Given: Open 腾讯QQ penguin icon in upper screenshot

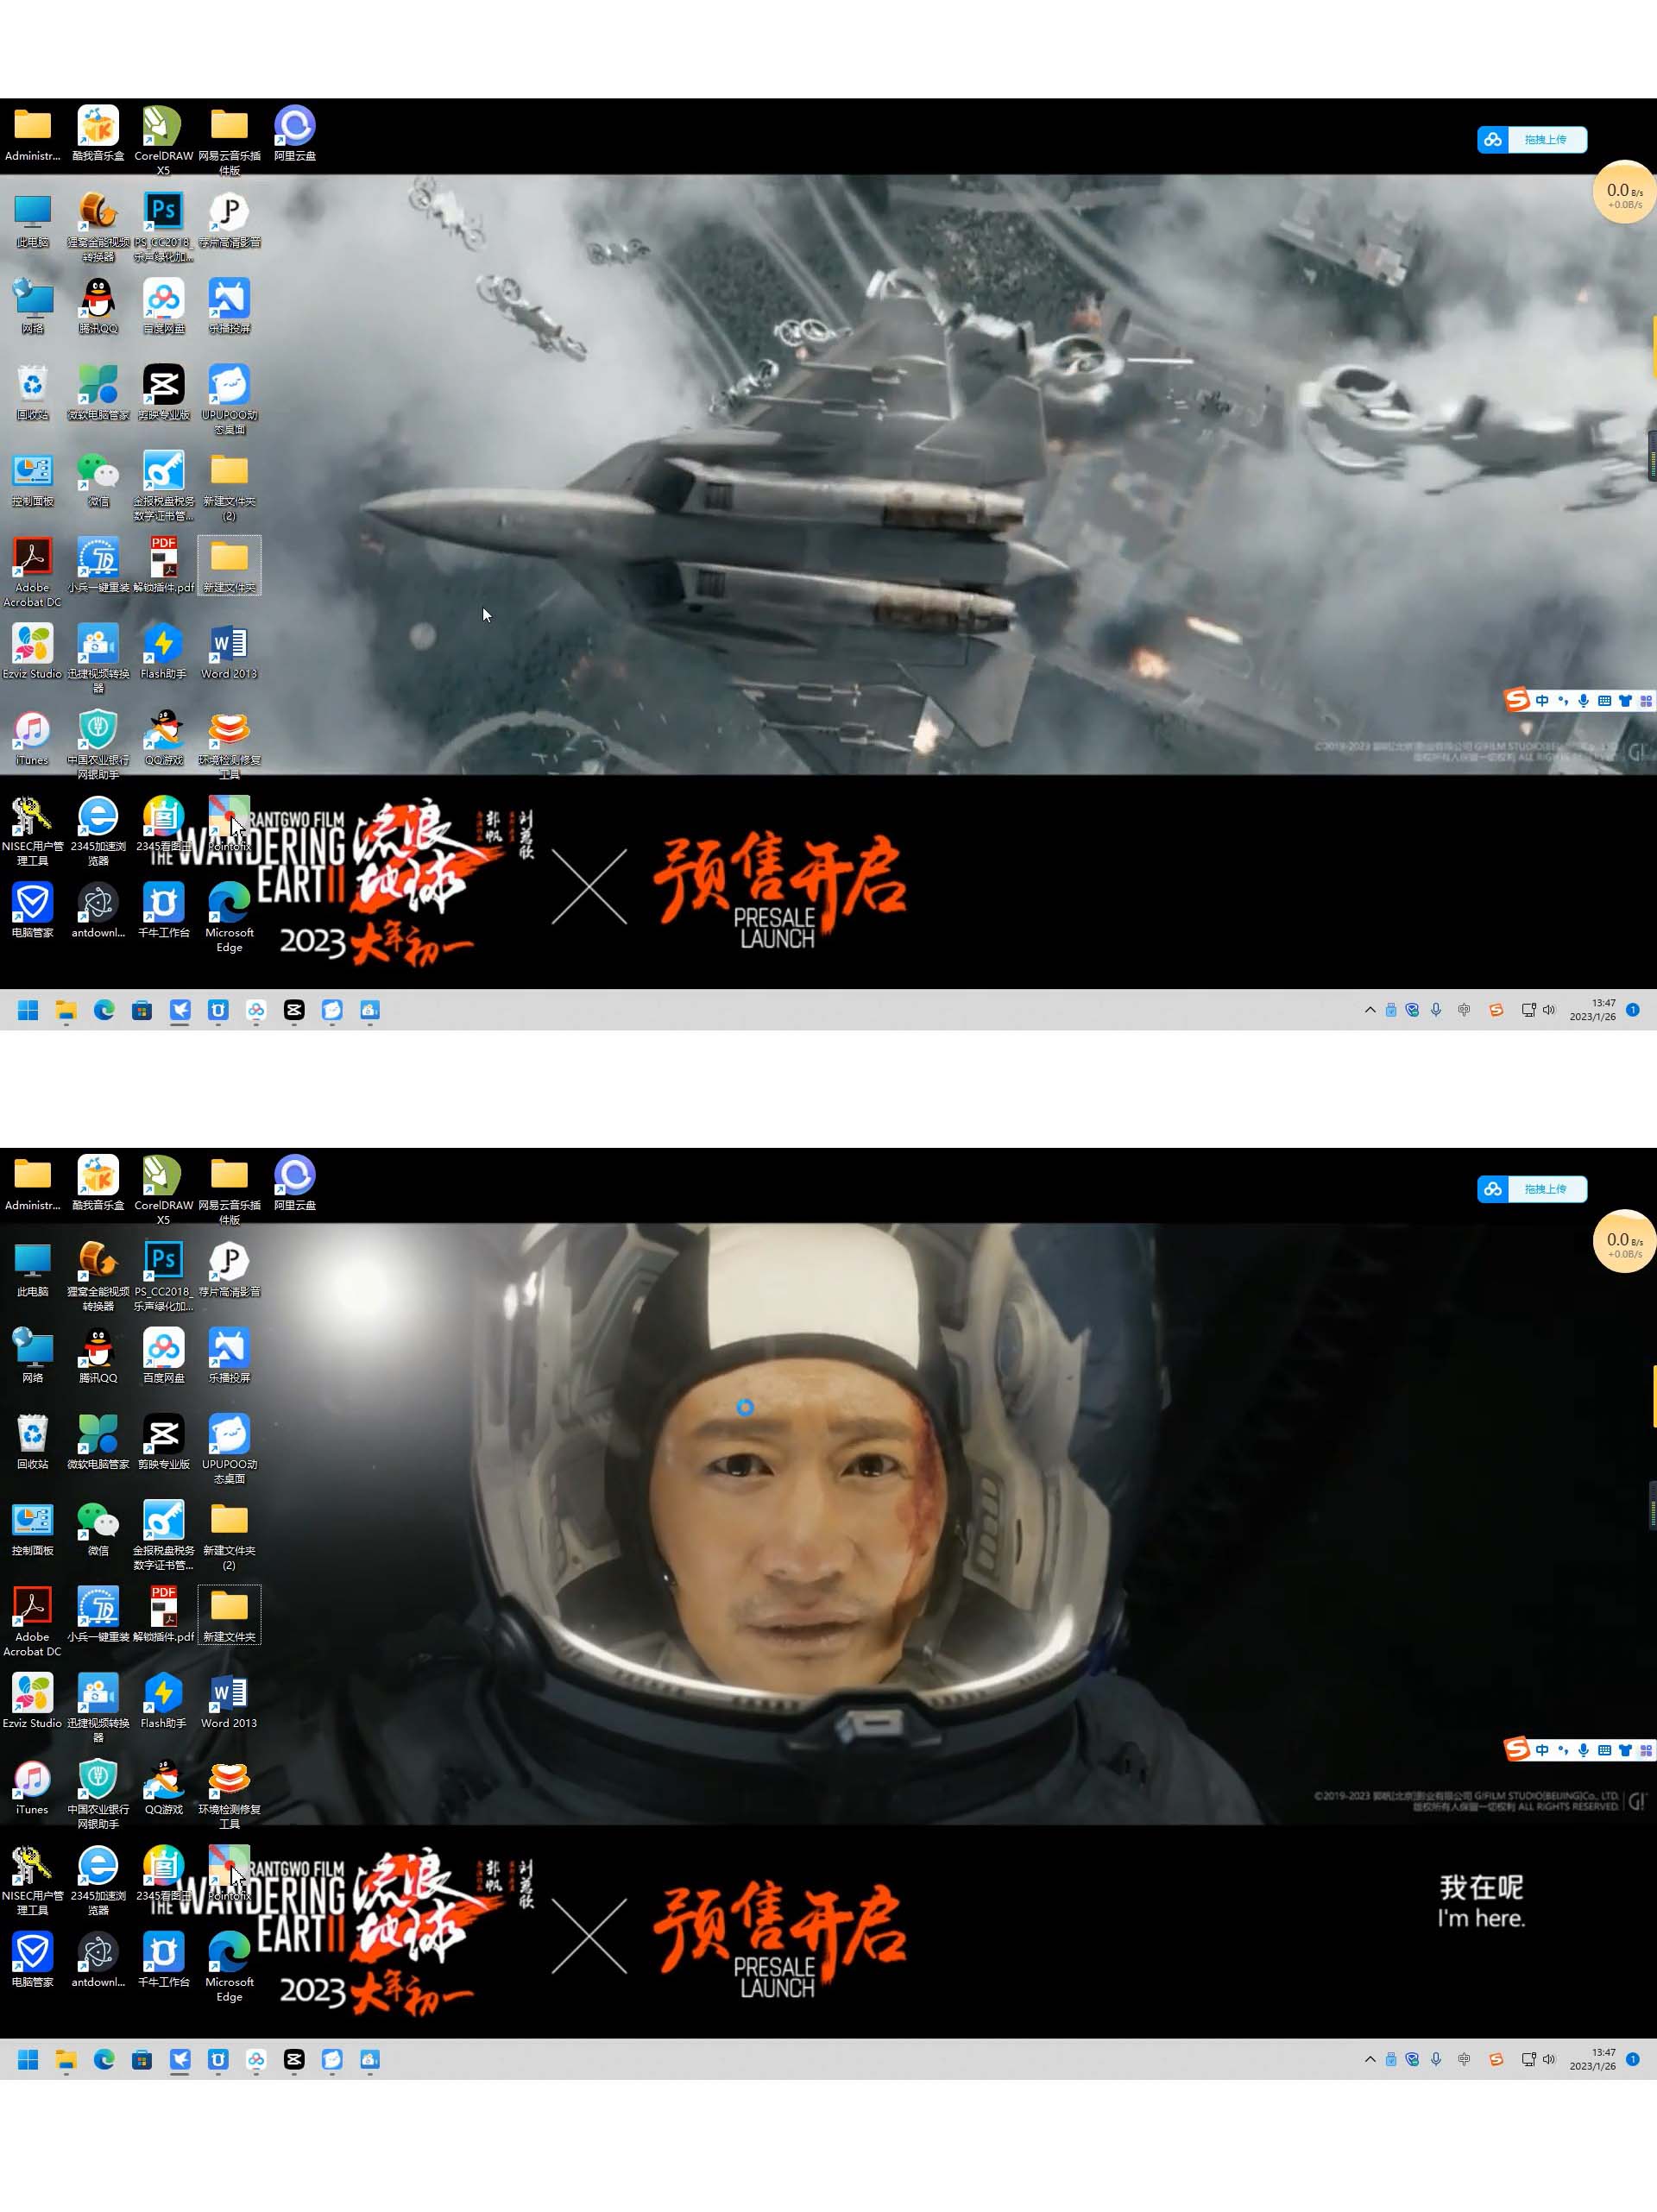Looking at the screenshot, I should click(98, 305).
